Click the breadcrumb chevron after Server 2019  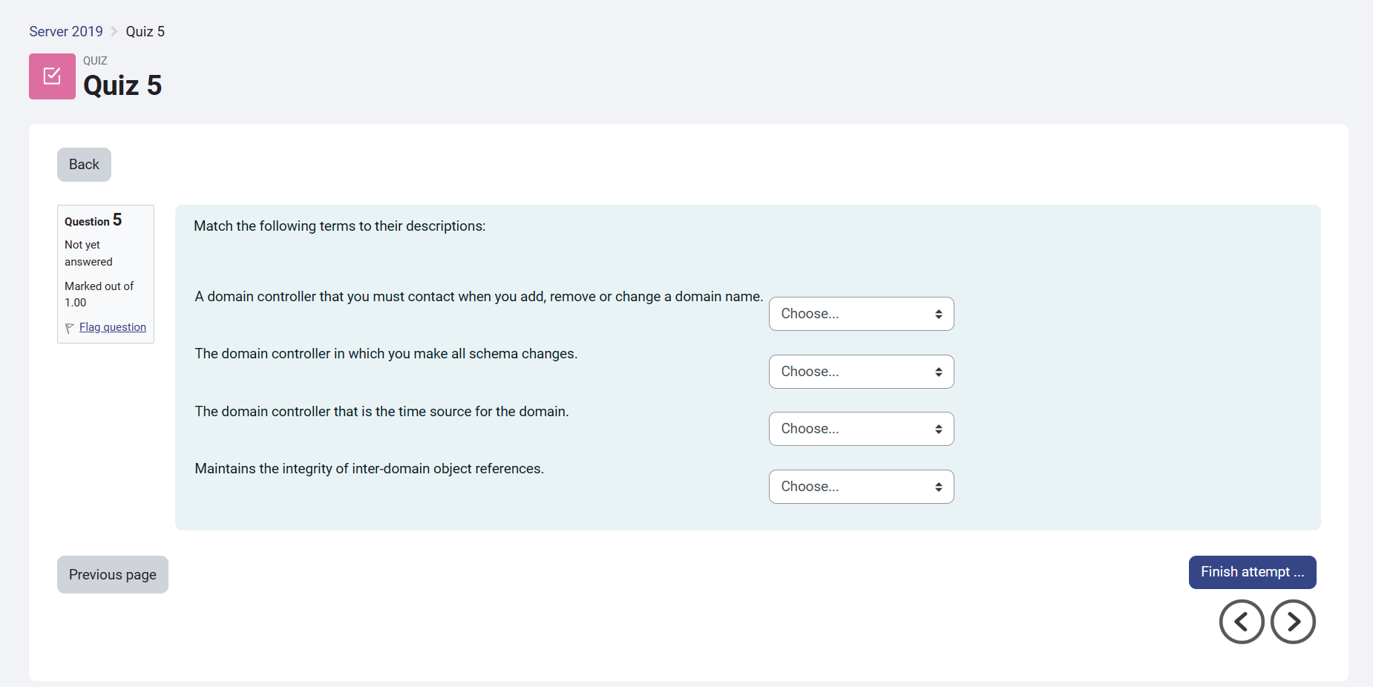coord(113,31)
